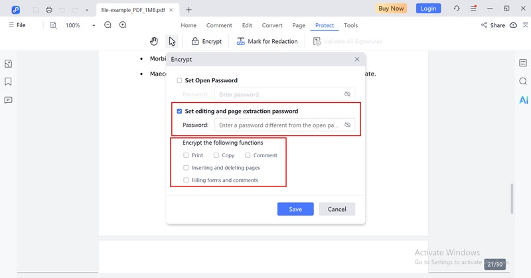
Task: Click the 21/30 page indicator
Action: [494, 265]
